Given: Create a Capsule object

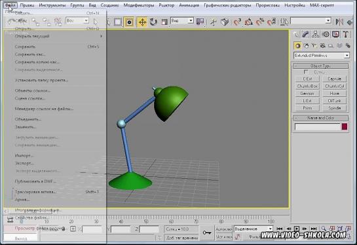Looking at the screenshot, I should click(x=334, y=79).
